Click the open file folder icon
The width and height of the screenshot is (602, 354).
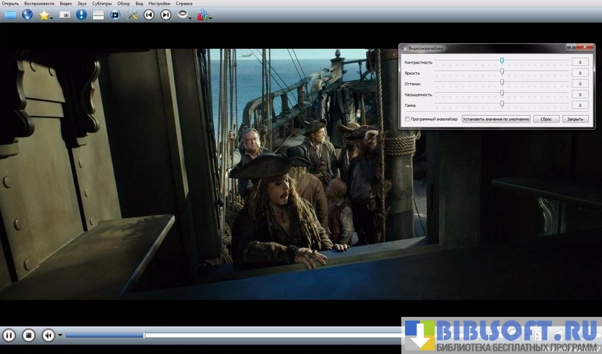(10, 15)
